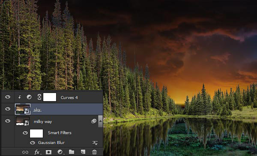Click the mask link chain on Curves 4
This screenshot has height=156, width=257.
pos(39,97)
